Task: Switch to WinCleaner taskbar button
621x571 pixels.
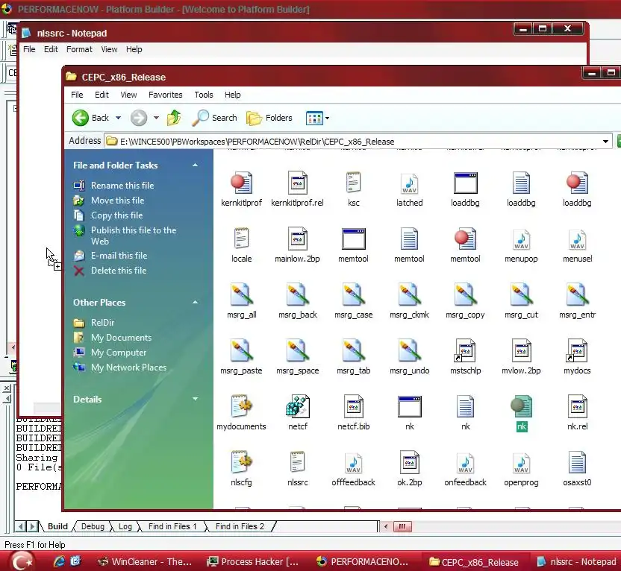Action: click(x=145, y=561)
